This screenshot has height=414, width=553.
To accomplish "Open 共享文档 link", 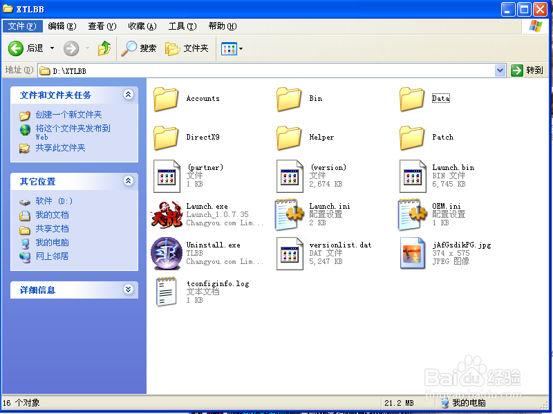I will (53, 229).
